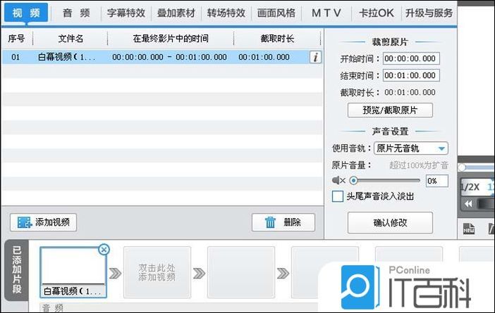Remove the 白幕视频 clip with its X icon
The image size is (495, 313).
tap(104, 250)
